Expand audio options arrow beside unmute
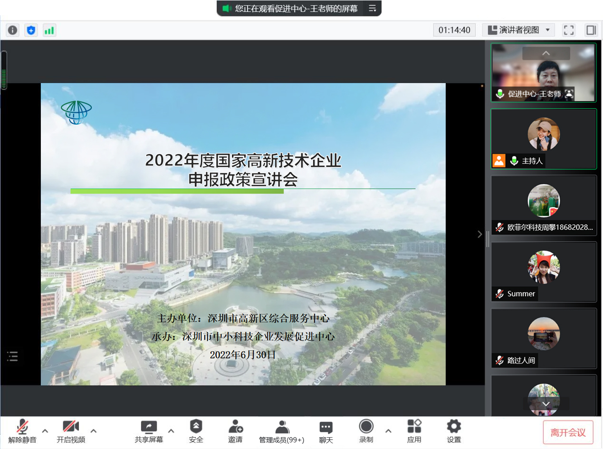The height and width of the screenshot is (449, 603). pyautogui.click(x=45, y=431)
